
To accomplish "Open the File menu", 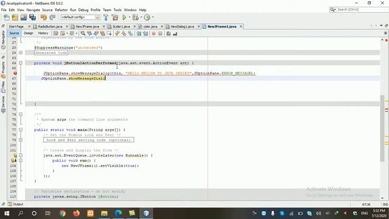I will coord(4,10).
